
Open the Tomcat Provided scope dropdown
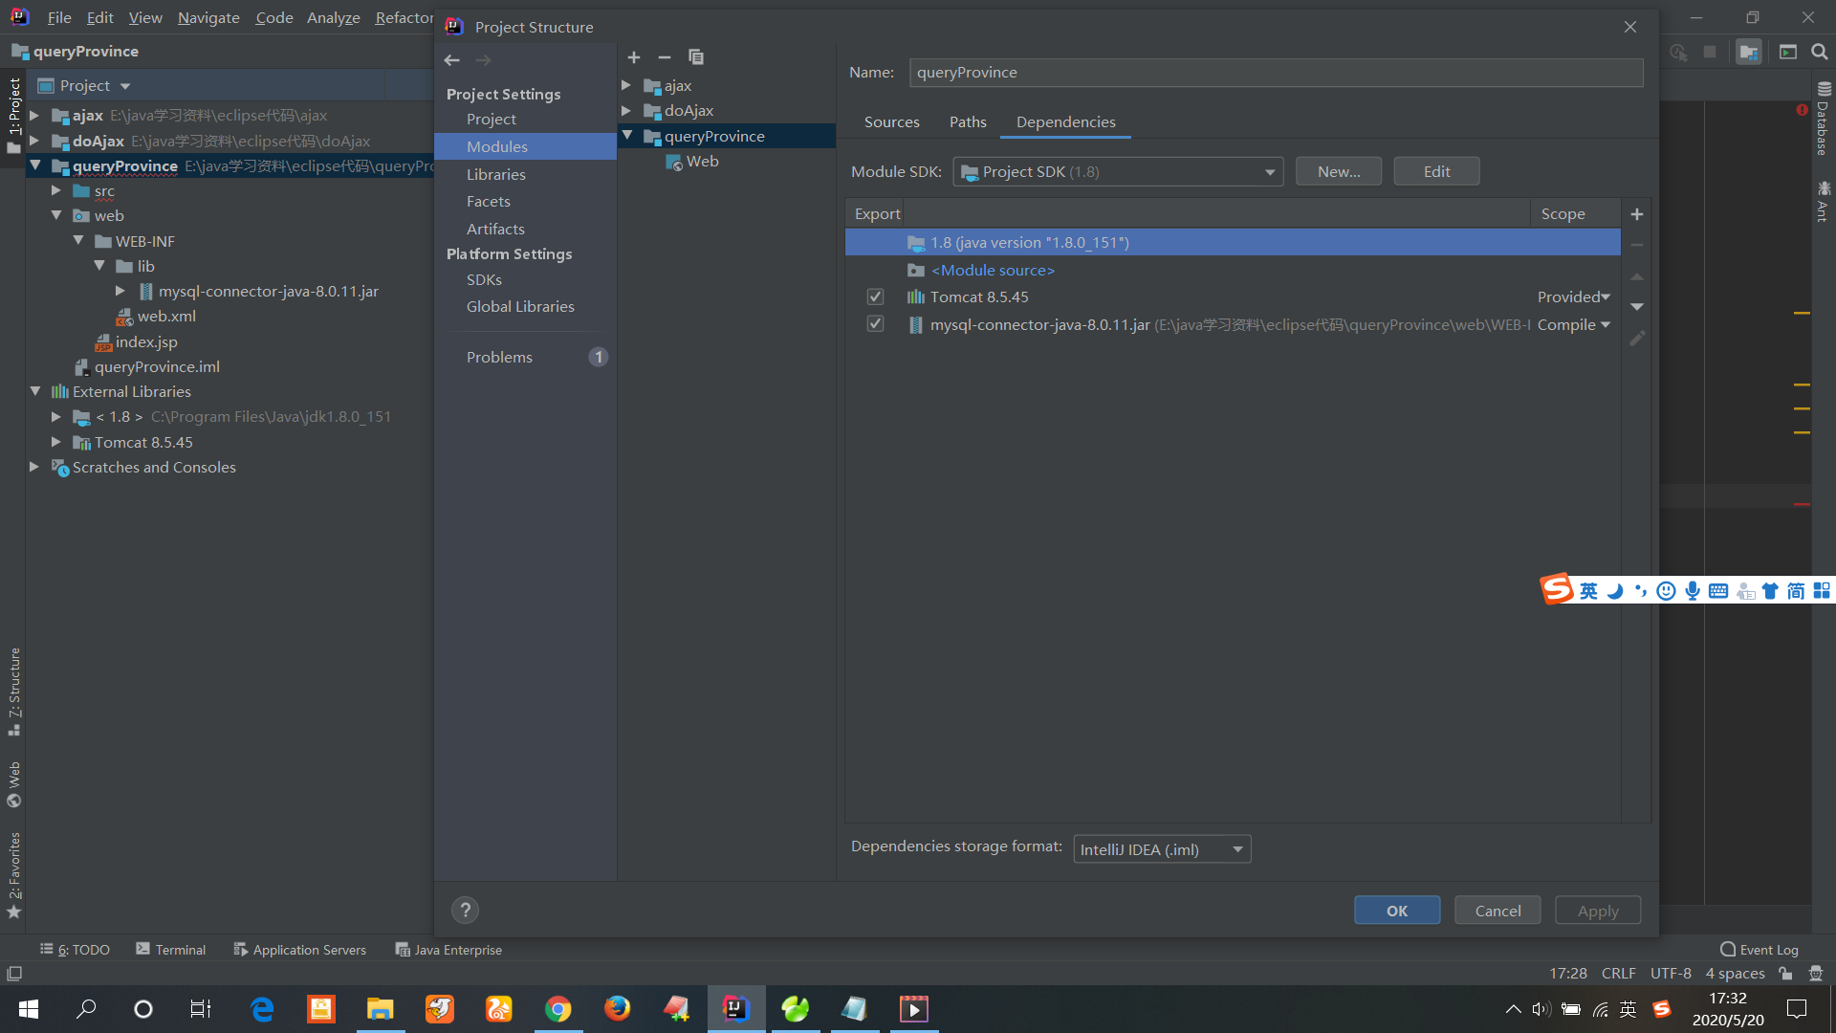point(1574,297)
